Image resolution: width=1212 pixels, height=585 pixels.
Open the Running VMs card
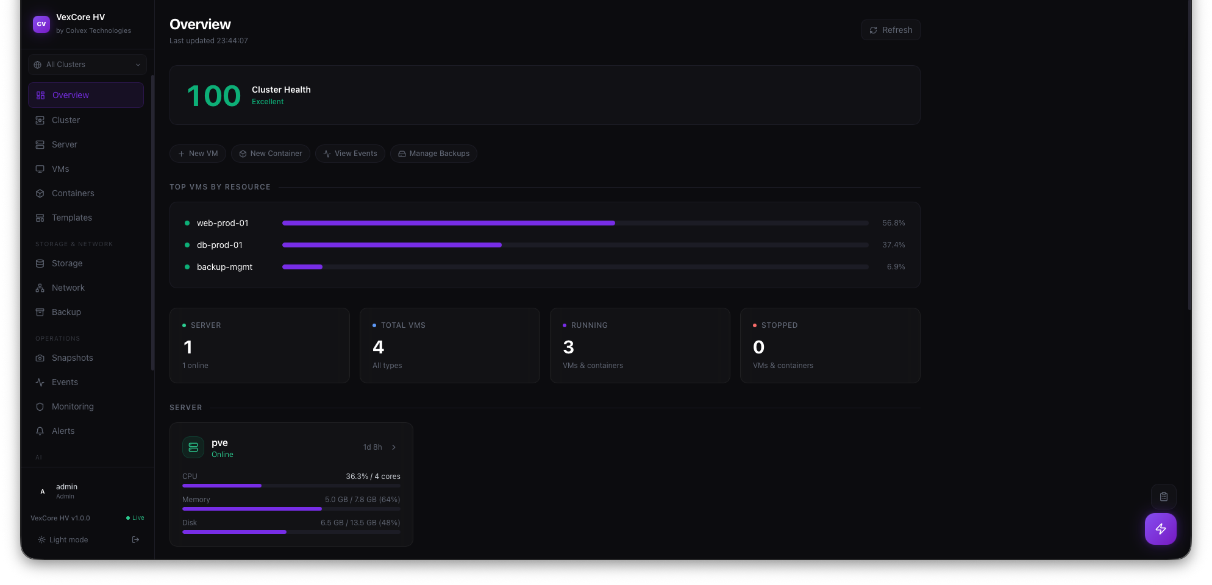[640, 346]
